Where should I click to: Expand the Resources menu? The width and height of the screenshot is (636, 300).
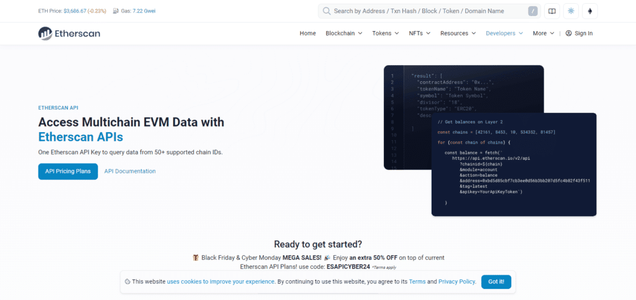pyautogui.click(x=458, y=33)
